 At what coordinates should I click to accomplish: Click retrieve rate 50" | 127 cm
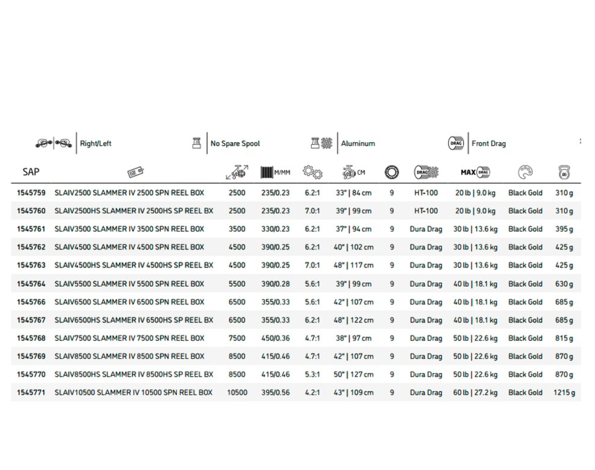point(354,374)
